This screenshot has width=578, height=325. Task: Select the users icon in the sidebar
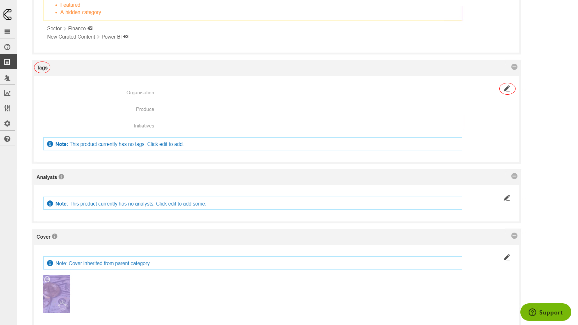(7, 78)
